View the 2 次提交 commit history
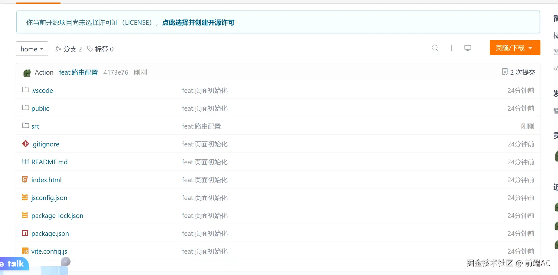 click(519, 72)
